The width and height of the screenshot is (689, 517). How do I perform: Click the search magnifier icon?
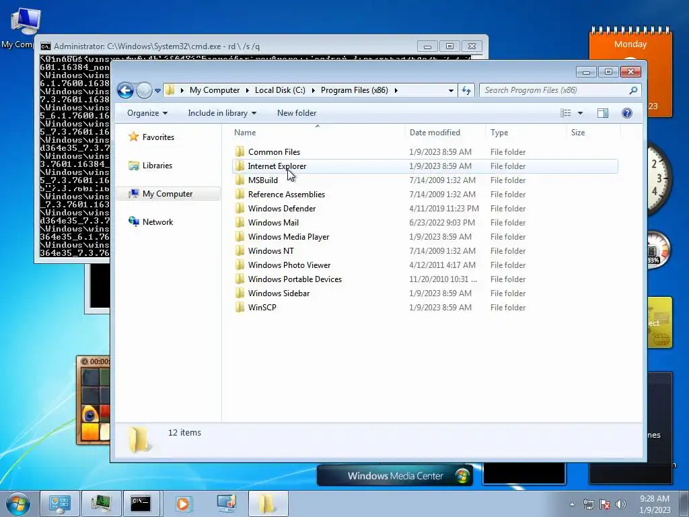point(633,91)
